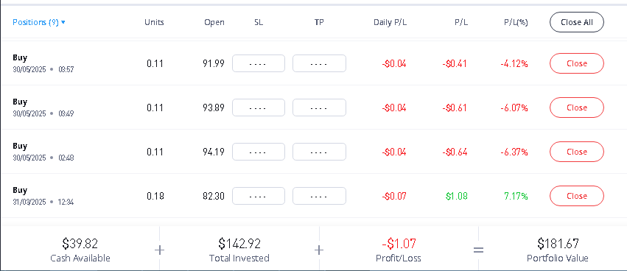Viewport: 627px width, 271px height.
Task: Edit take profit on 94.19 position
Action: click(319, 152)
